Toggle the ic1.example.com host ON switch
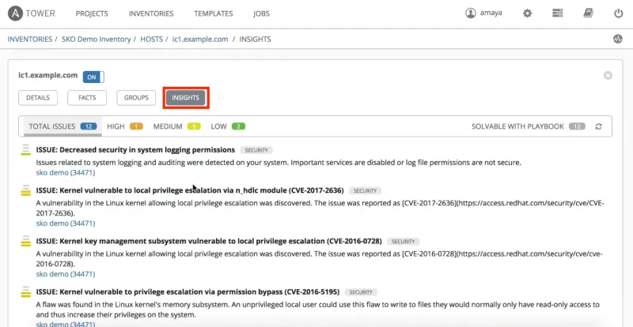The width and height of the screenshot is (633, 327). pyautogui.click(x=93, y=77)
